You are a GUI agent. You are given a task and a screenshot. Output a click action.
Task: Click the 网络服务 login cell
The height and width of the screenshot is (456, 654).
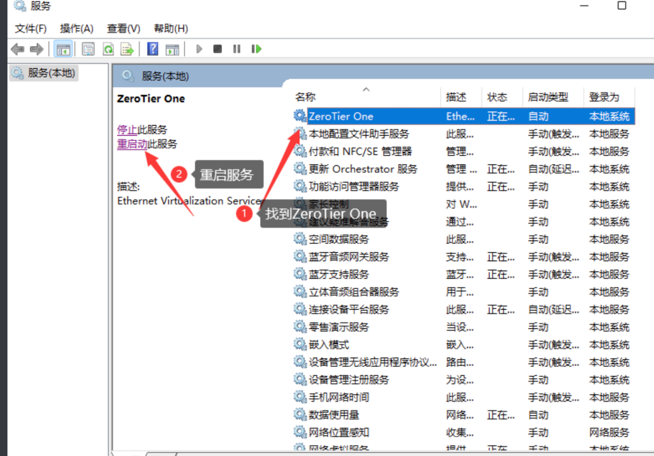(609, 432)
